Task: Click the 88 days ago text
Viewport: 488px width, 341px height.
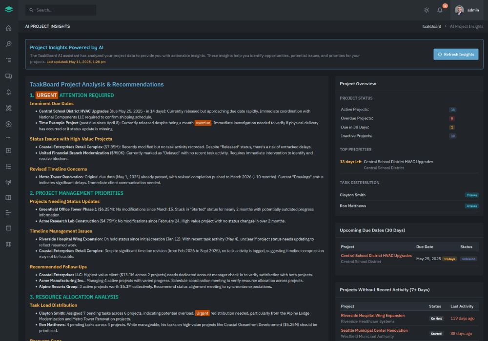Action: (461, 334)
